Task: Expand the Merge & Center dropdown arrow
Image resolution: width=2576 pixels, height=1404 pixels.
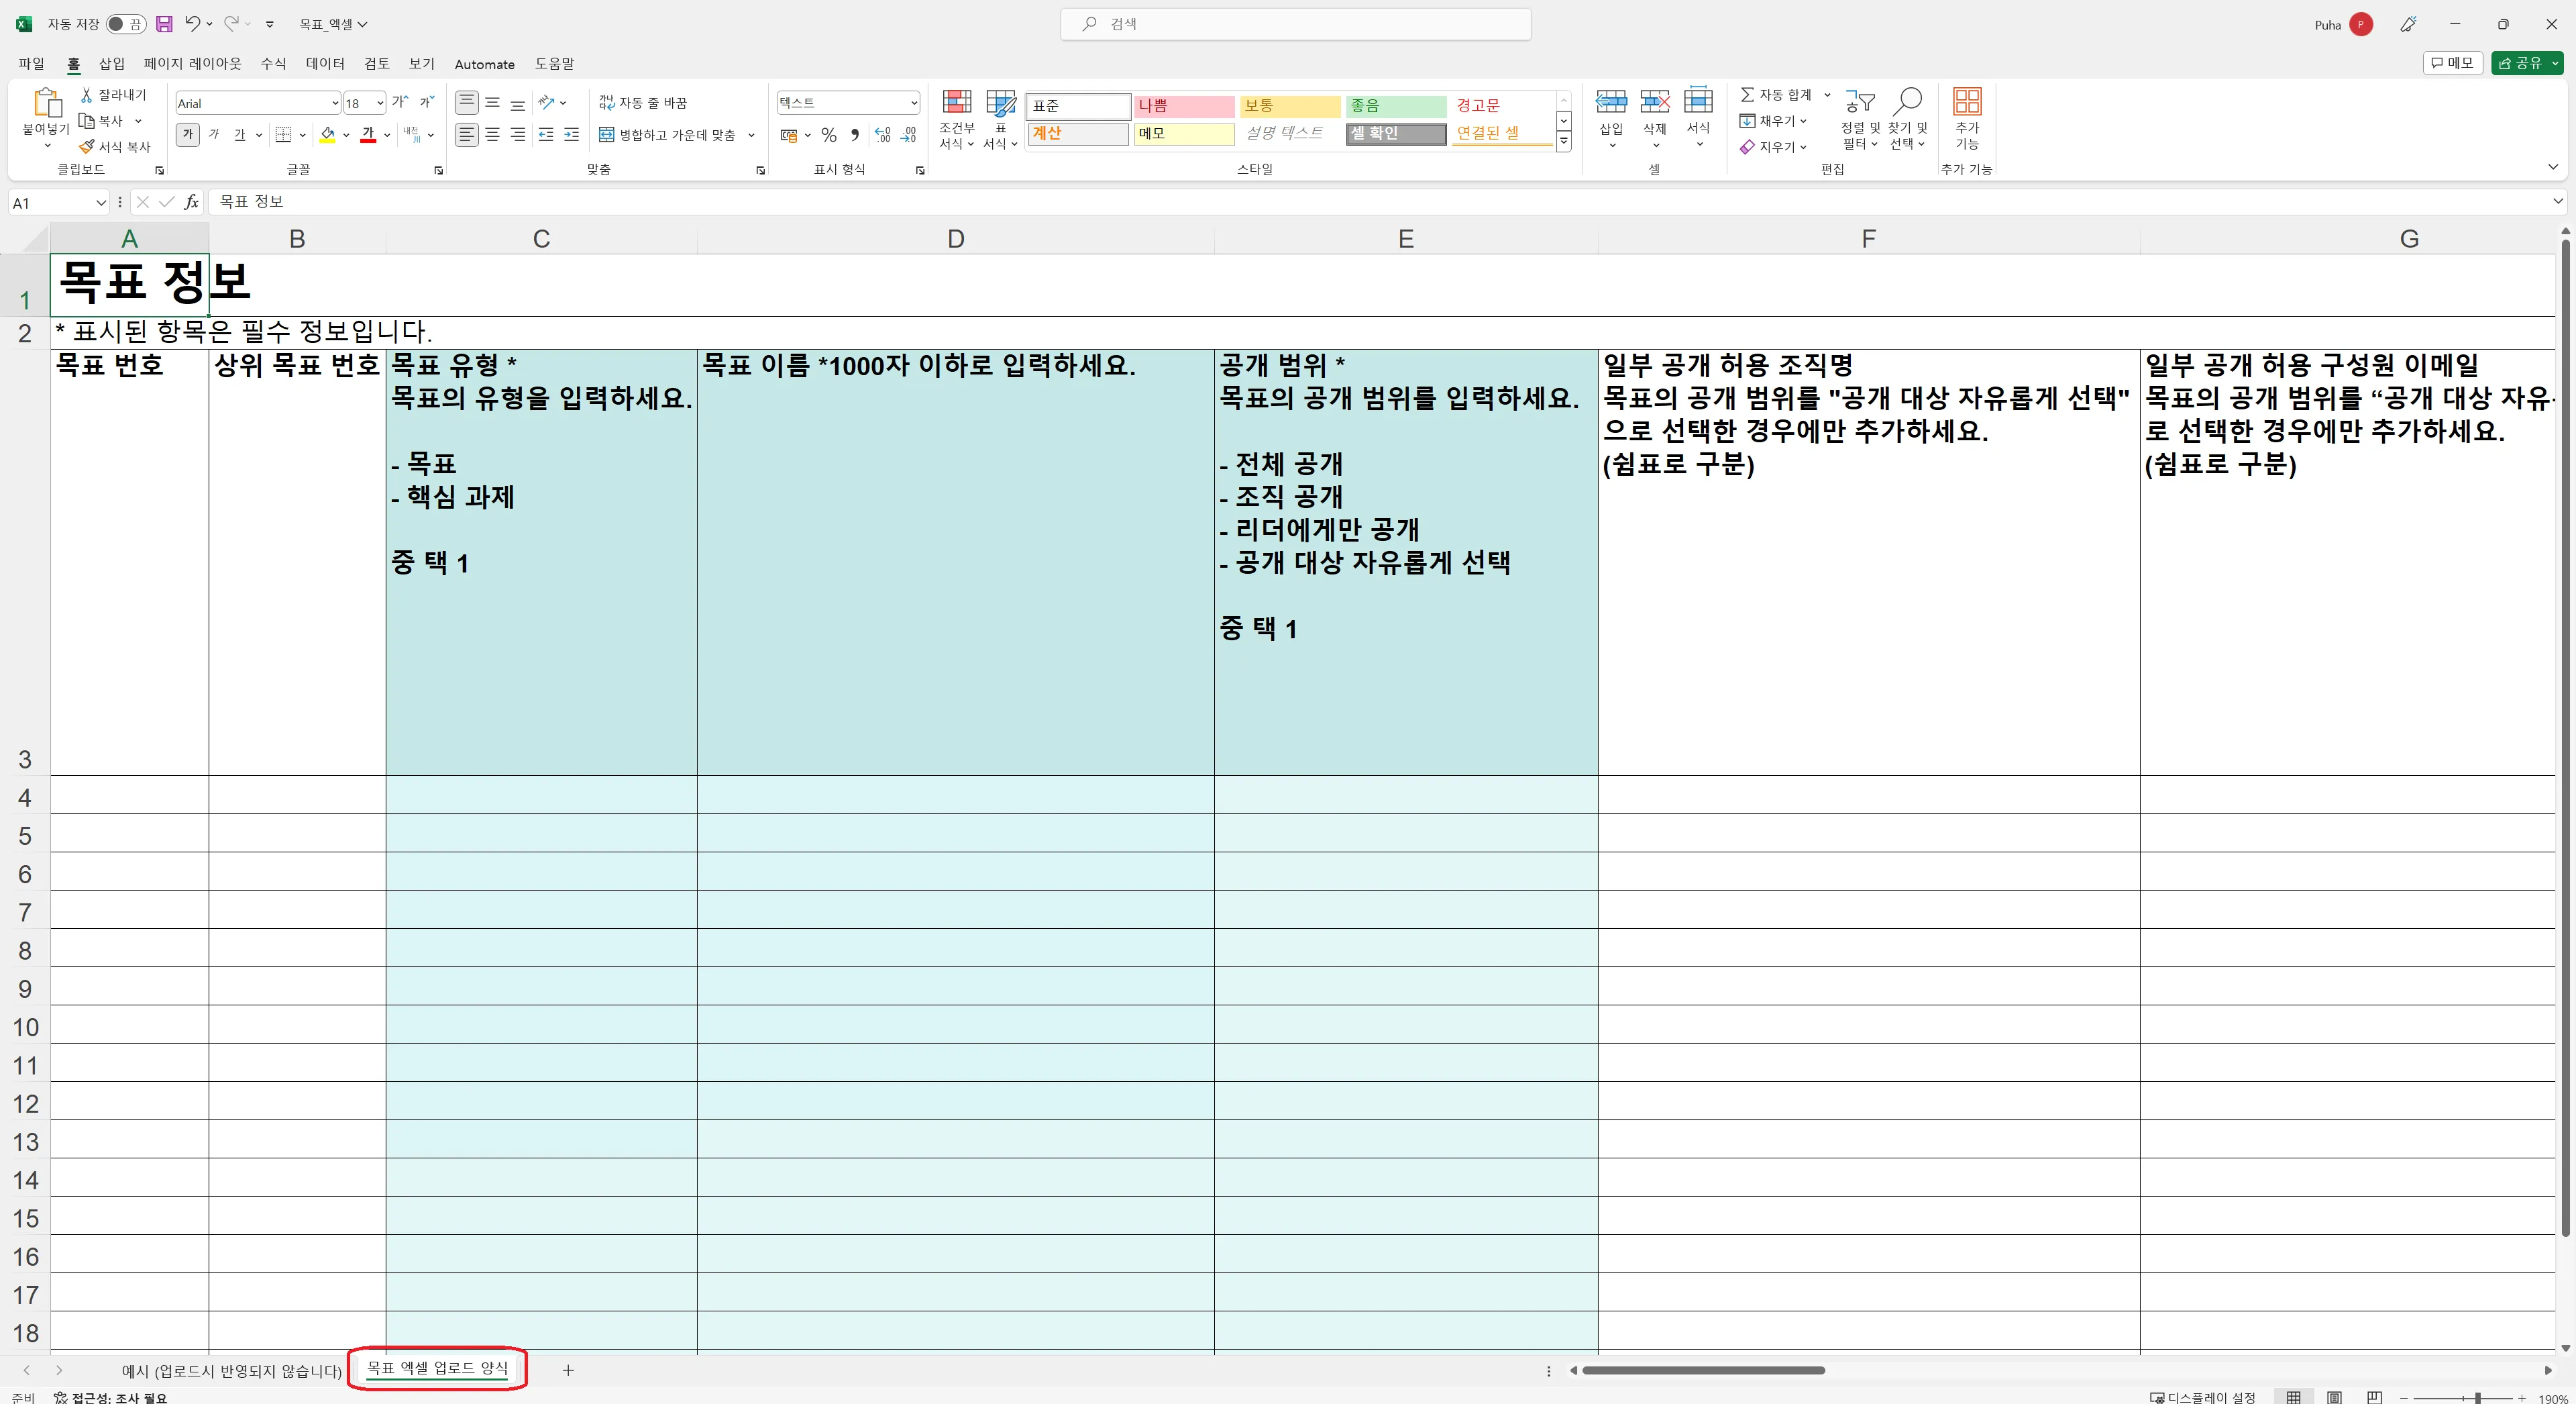Action: tap(751, 134)
